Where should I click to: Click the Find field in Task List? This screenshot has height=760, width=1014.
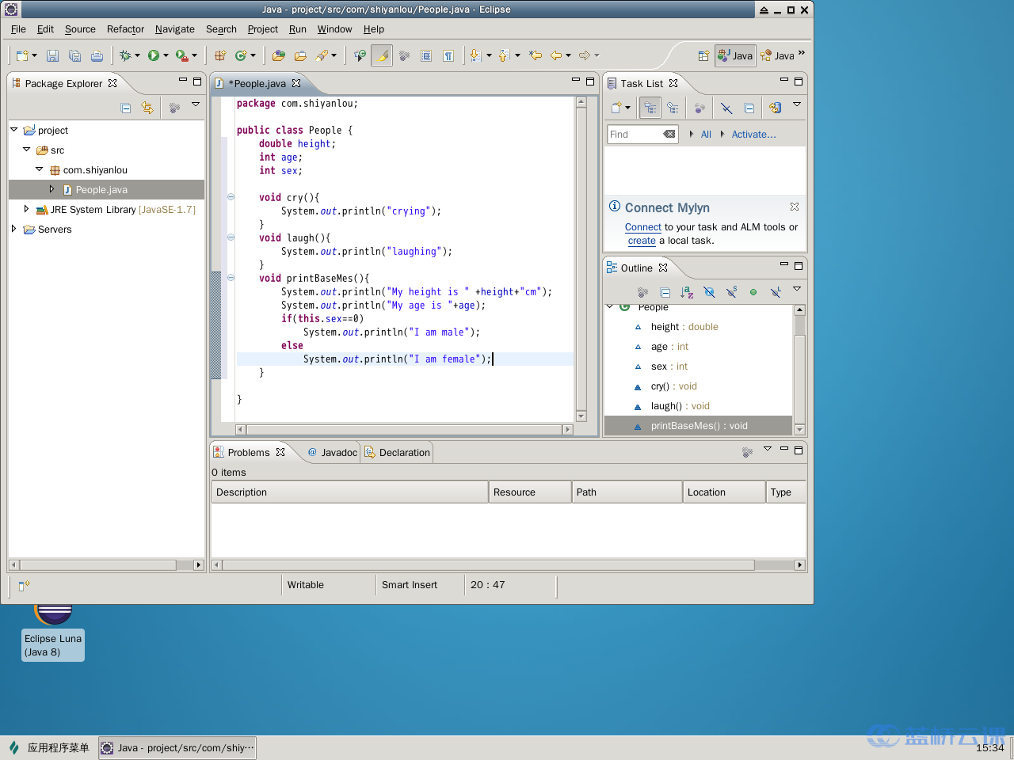coord(635,135)
